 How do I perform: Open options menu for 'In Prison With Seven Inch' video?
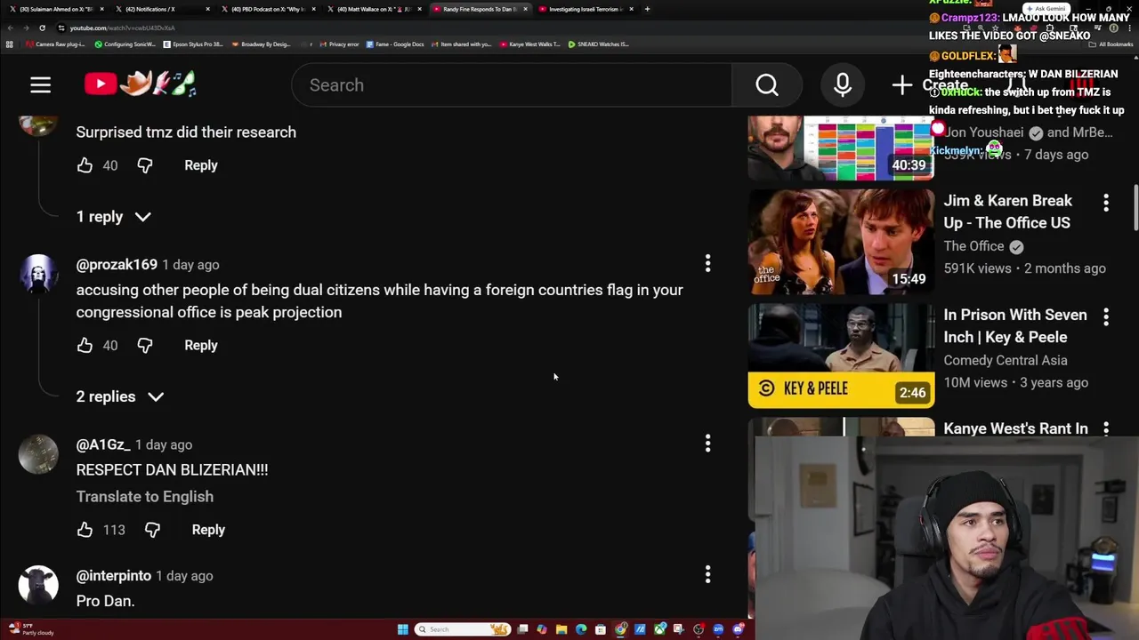[1106, 316]
